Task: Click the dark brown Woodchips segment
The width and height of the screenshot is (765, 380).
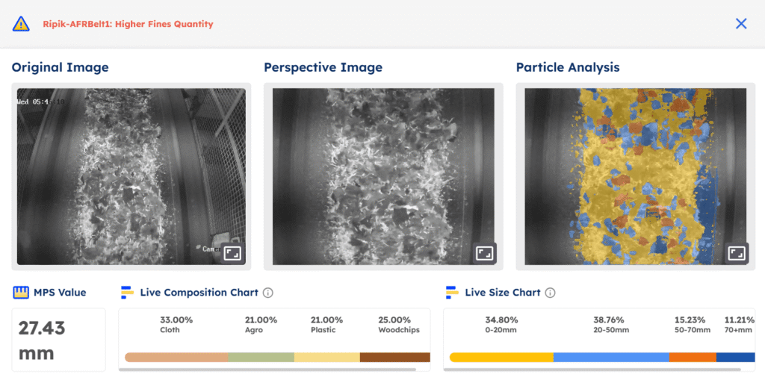Action: point(394,358)
